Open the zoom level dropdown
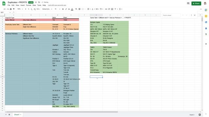Image resolution: width=209 pixels, height=117 pixels. (20, 9)
